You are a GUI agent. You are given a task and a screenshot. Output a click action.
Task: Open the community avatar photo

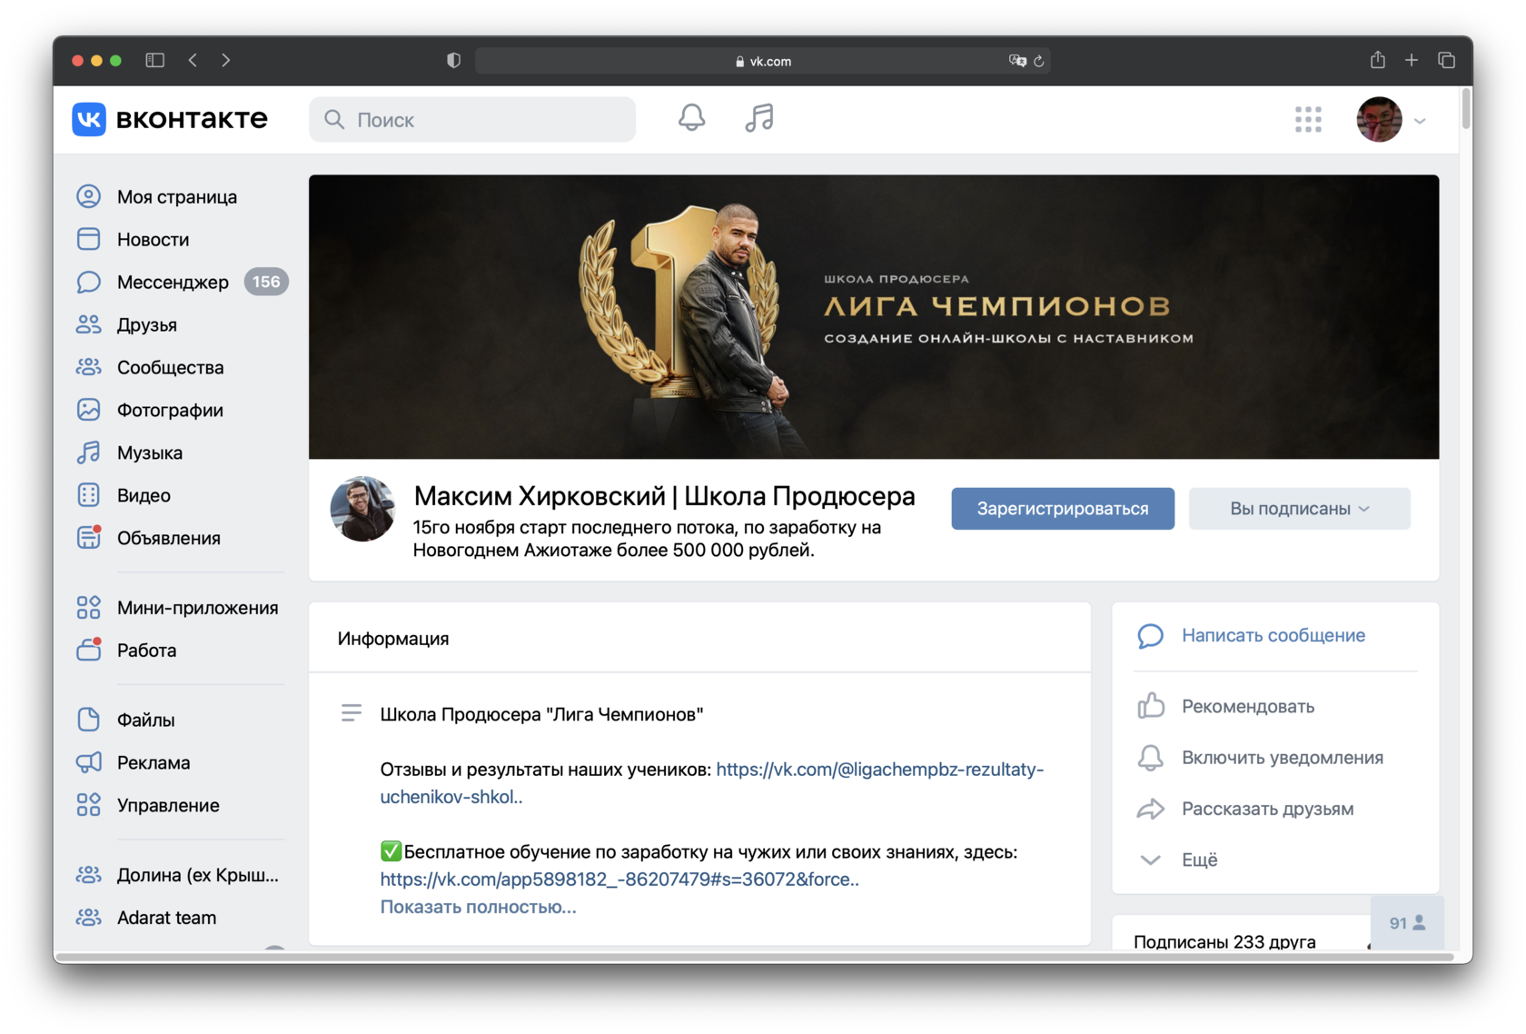[x=362, y=509]
